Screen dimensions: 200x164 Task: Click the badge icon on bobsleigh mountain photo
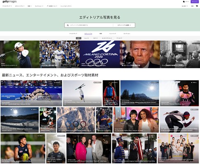pos(155,82)
